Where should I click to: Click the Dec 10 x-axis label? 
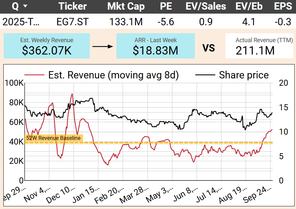pyautogui.click(x=61, y=196)
